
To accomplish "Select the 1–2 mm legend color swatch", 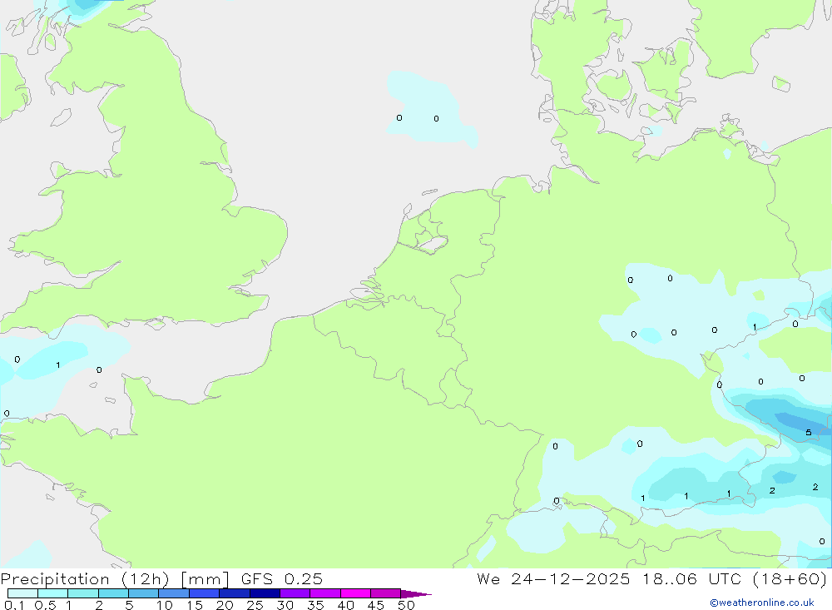I will click(83, 593).
